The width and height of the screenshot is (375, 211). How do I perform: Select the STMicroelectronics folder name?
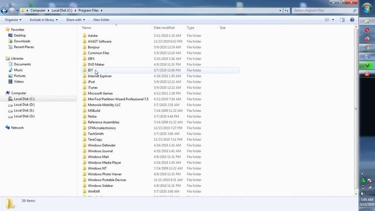pyautogui.click(x=101, y=128)
